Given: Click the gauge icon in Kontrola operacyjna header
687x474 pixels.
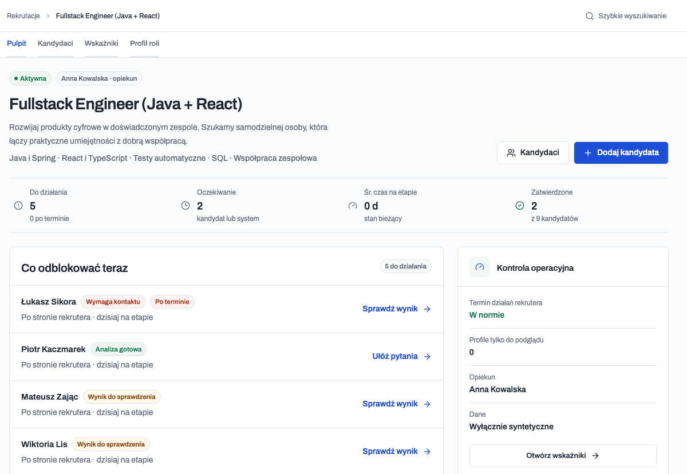Looking at the screenshot, I should pos(480,267).
